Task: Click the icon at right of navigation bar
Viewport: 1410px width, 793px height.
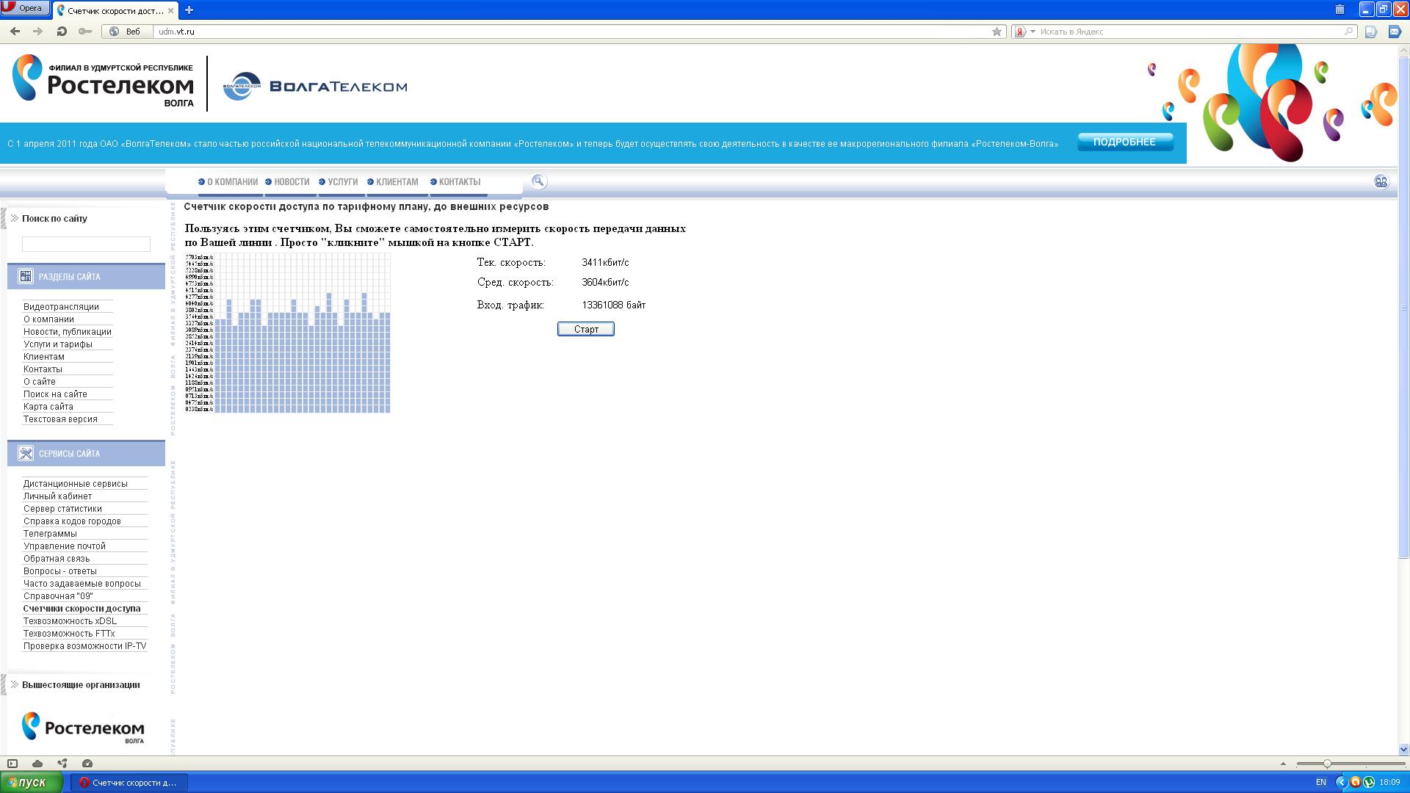Action: tap(1381, 181)
